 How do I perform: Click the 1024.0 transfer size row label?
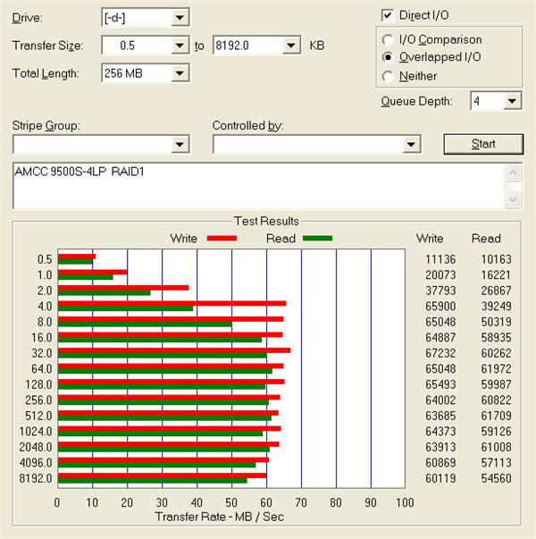(36, 432)
